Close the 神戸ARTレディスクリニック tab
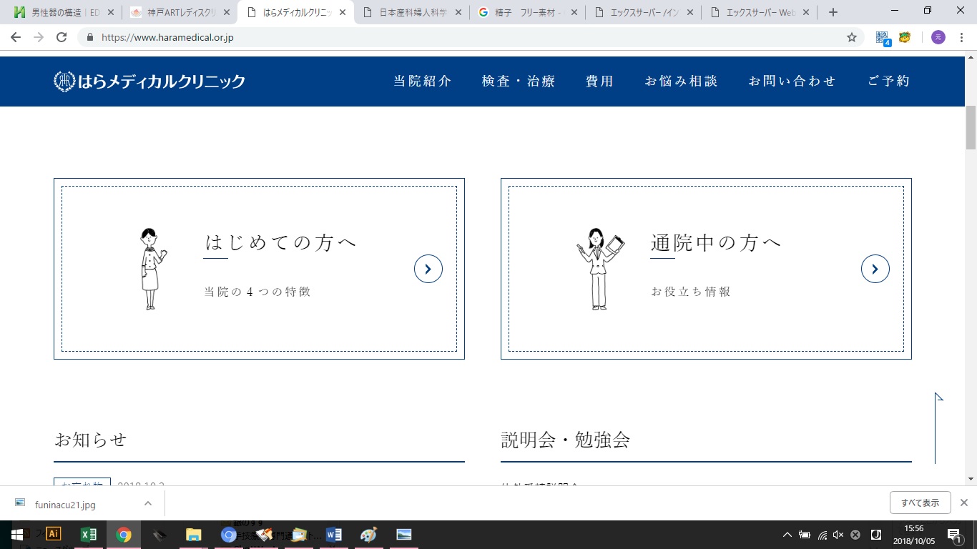 point(227,12)
